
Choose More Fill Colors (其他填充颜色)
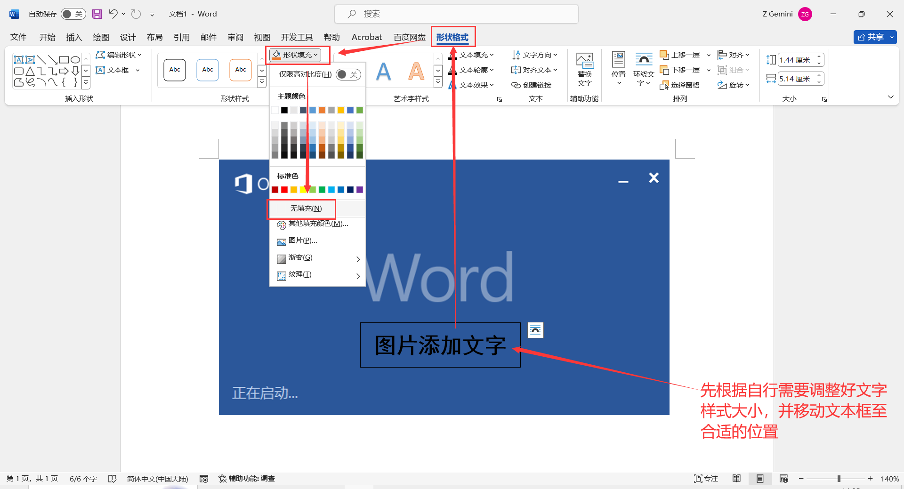[x=317, y=224]
